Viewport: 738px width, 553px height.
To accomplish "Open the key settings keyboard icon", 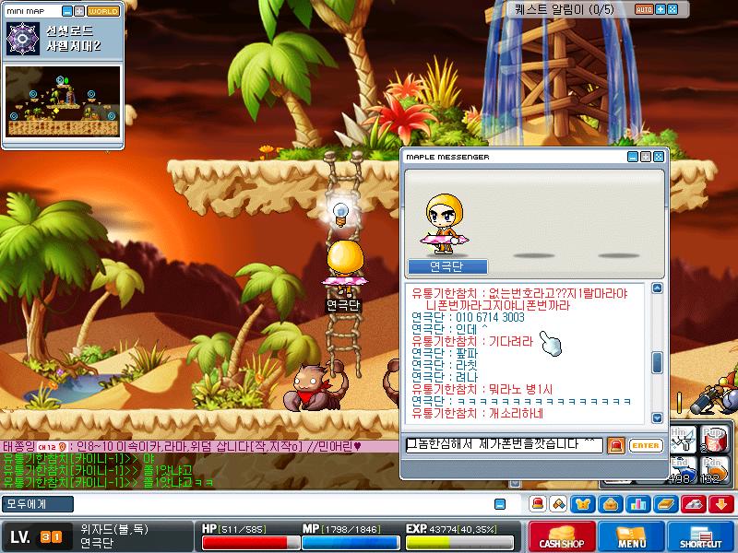I will 694,504.
